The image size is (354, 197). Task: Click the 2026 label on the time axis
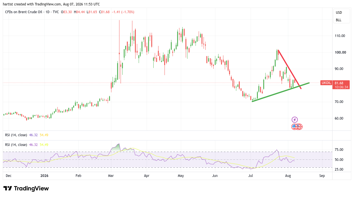[x=44, y=175]
